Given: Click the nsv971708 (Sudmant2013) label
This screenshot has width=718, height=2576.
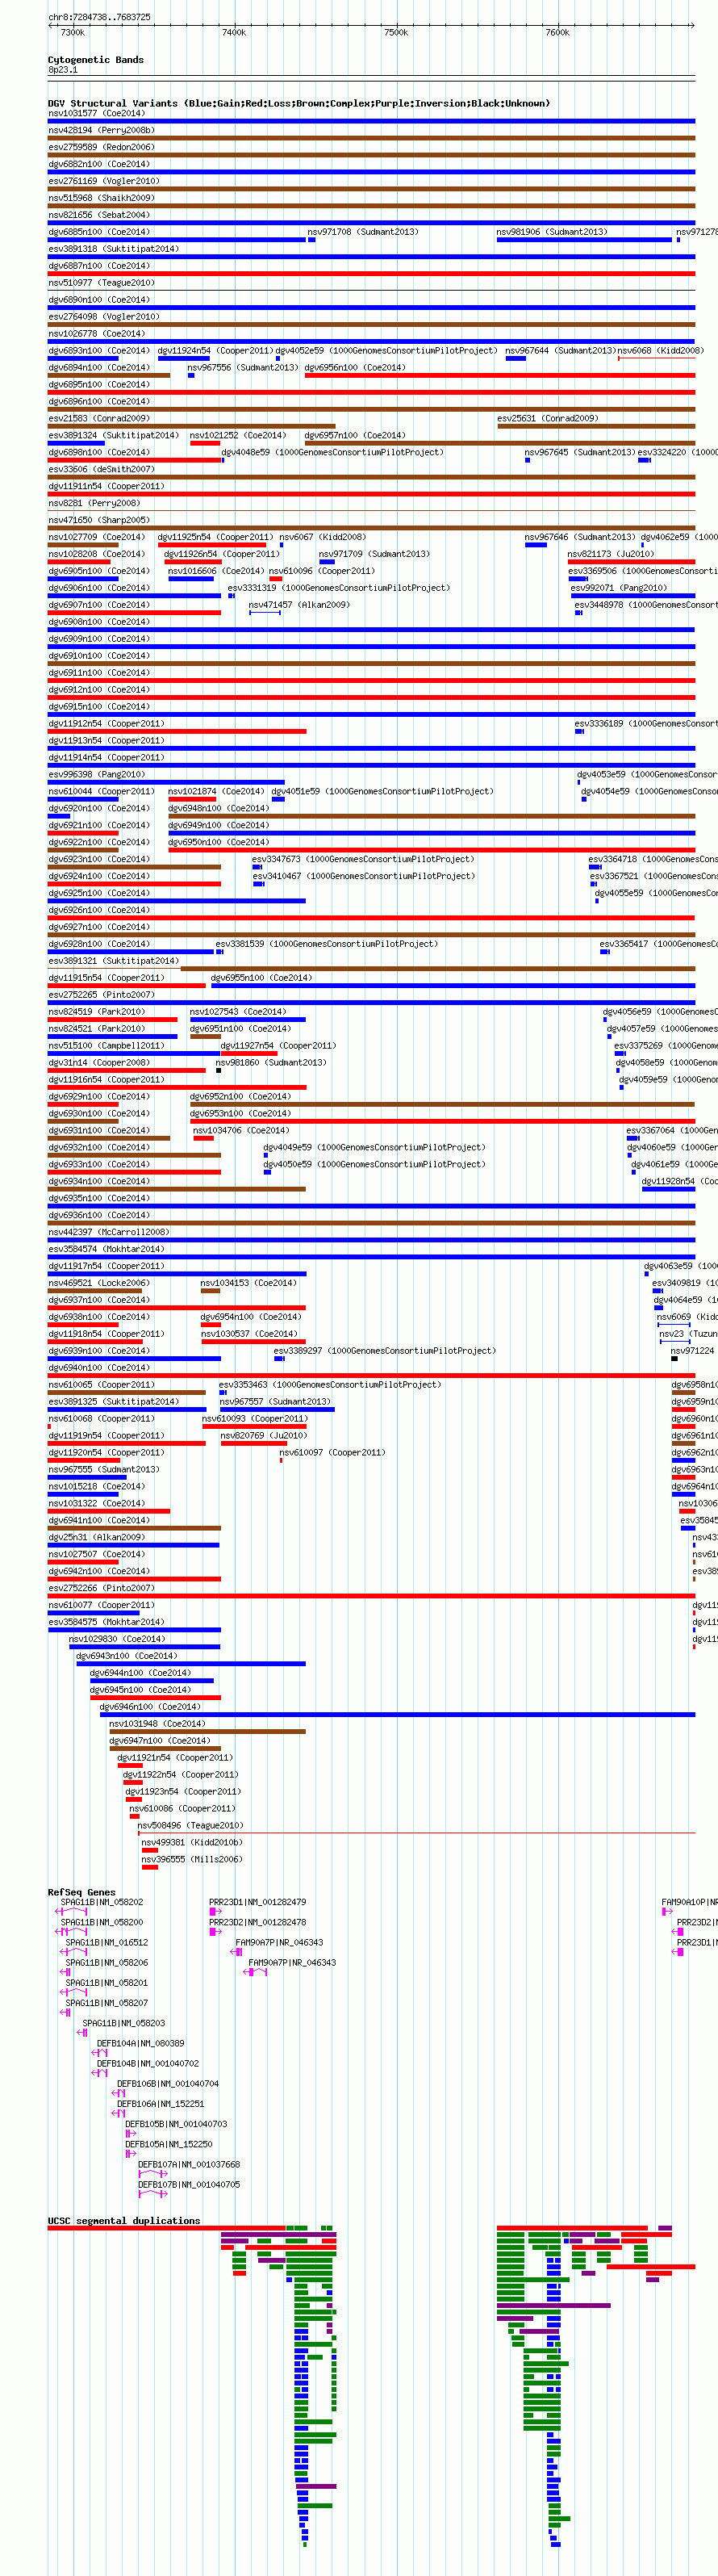Looking at the screenshot, I should point(363,233).
